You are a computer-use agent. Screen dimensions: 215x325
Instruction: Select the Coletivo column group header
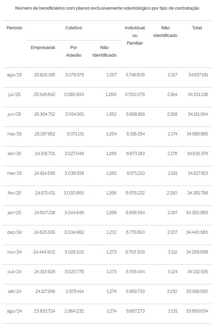pos(74,28)
